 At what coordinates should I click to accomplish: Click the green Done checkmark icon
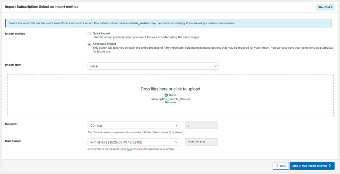[161, 95]
